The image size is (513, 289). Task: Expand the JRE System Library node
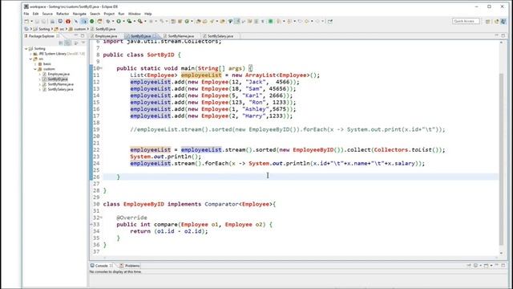pos(30,54)
